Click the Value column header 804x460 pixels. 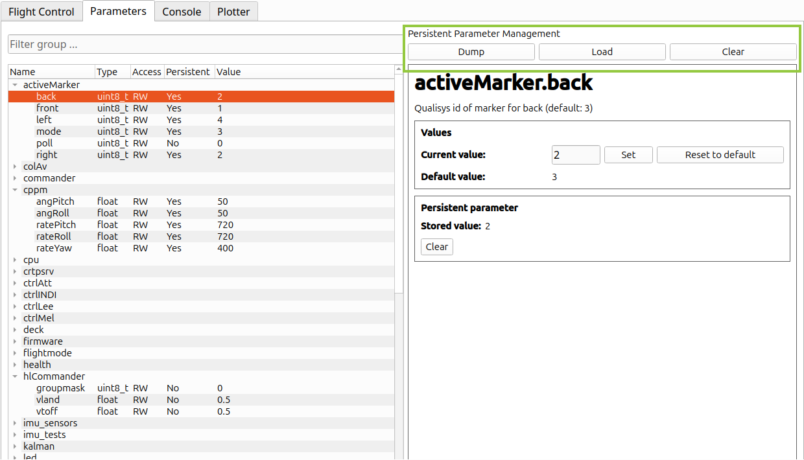click(x=304, y=72)
